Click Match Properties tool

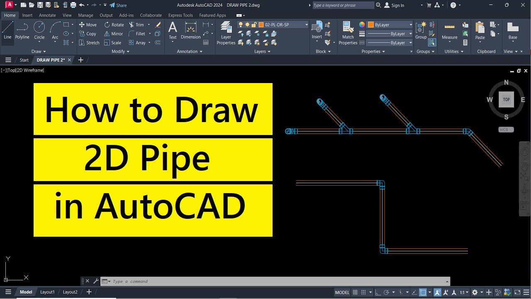pyautogui.click(x=348, y=33)
